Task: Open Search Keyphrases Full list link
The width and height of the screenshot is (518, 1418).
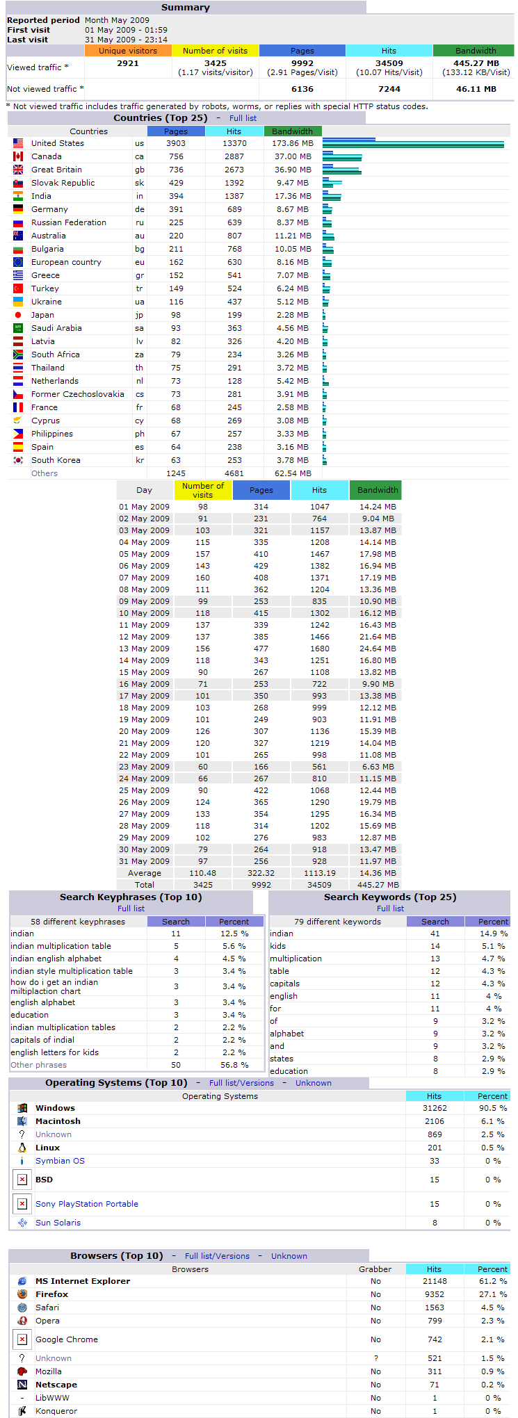Action: [x=131, y=908]
